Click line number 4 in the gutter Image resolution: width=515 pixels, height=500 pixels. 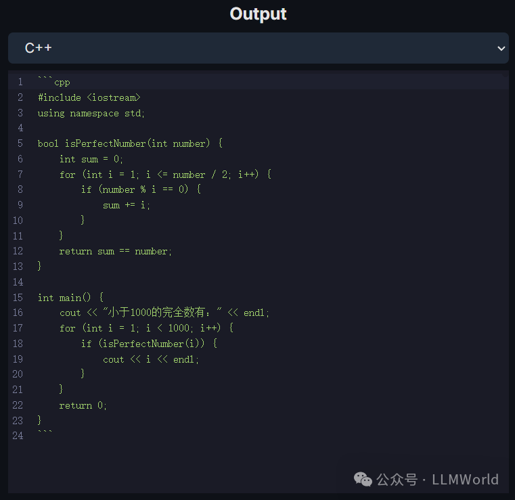[20, 128]
